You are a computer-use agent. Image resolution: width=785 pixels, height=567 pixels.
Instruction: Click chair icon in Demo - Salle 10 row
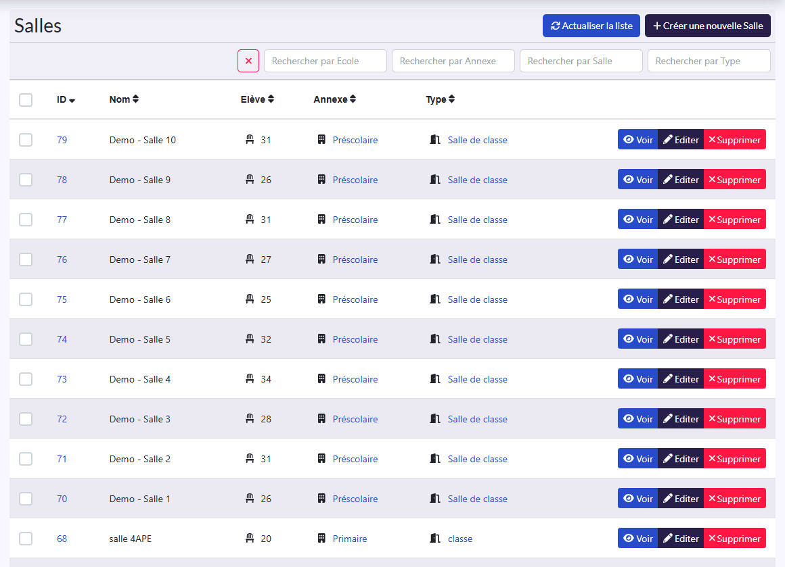click(x=250, y=139)
